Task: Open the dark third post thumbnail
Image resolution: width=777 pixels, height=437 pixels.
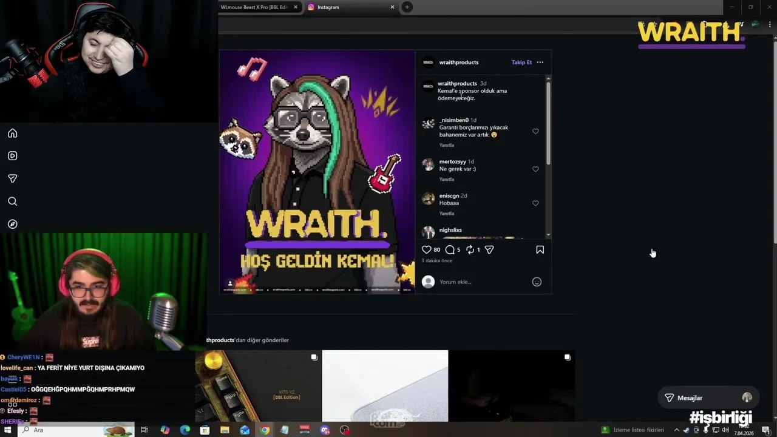Action: (512, 386)
